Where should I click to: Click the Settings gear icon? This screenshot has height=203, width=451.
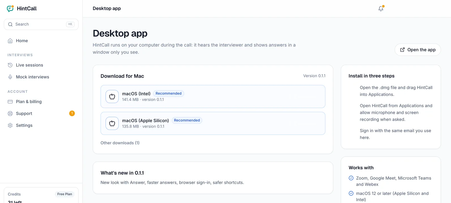[10, 125]
